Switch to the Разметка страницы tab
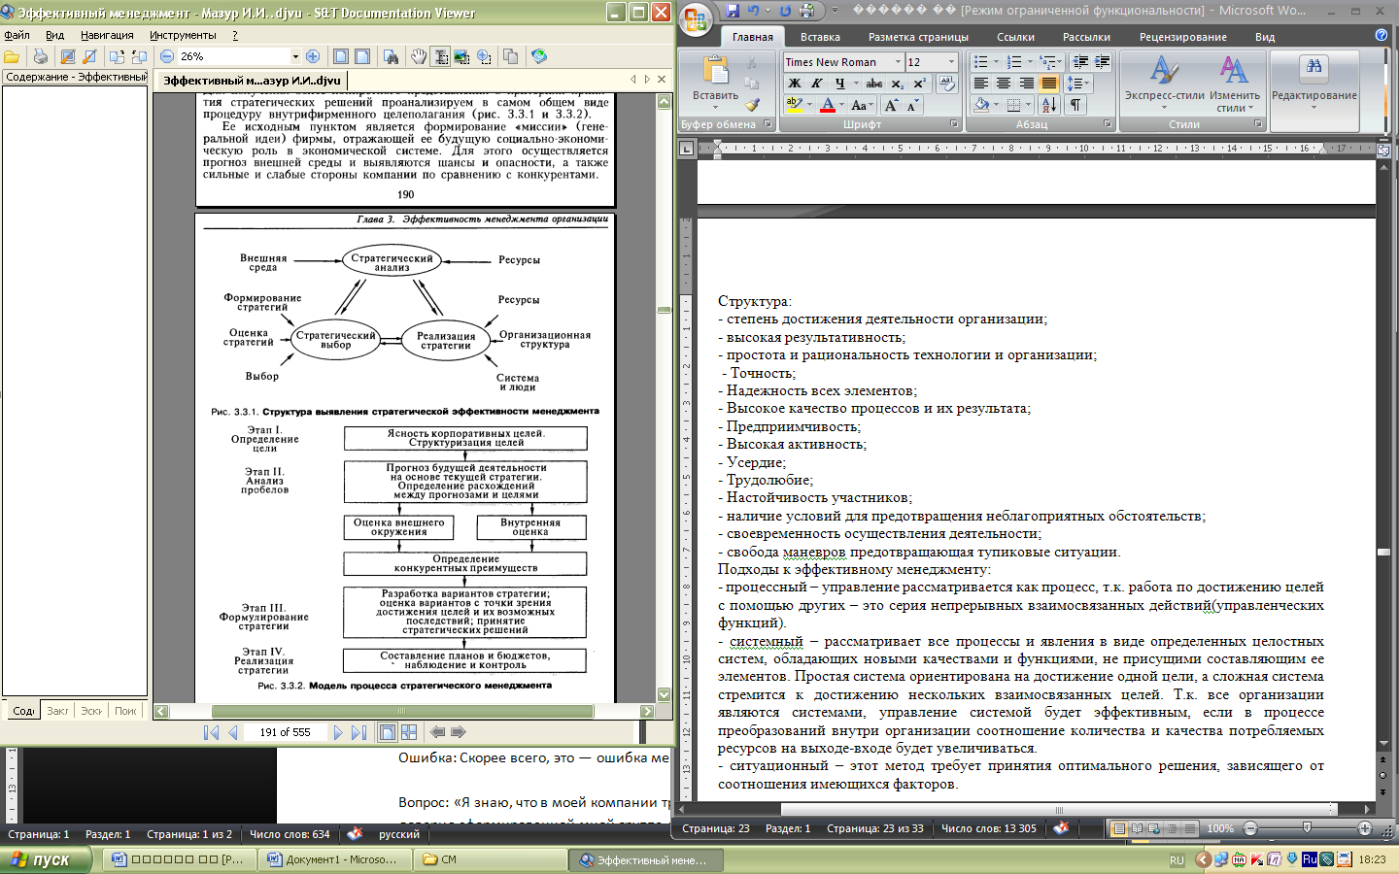The height and width of the screenshot is (874, 1399). tap(918, 37)
